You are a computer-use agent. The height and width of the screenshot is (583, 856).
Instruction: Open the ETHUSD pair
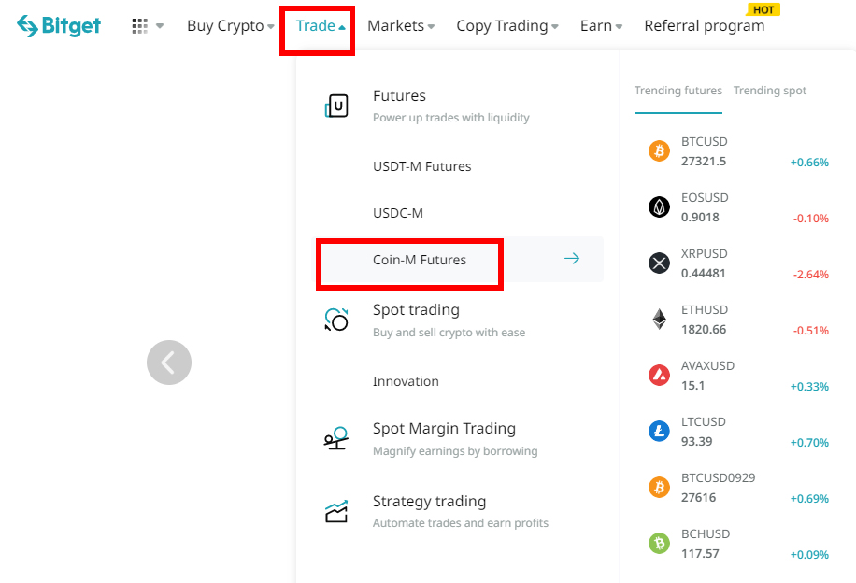point(705,310)
